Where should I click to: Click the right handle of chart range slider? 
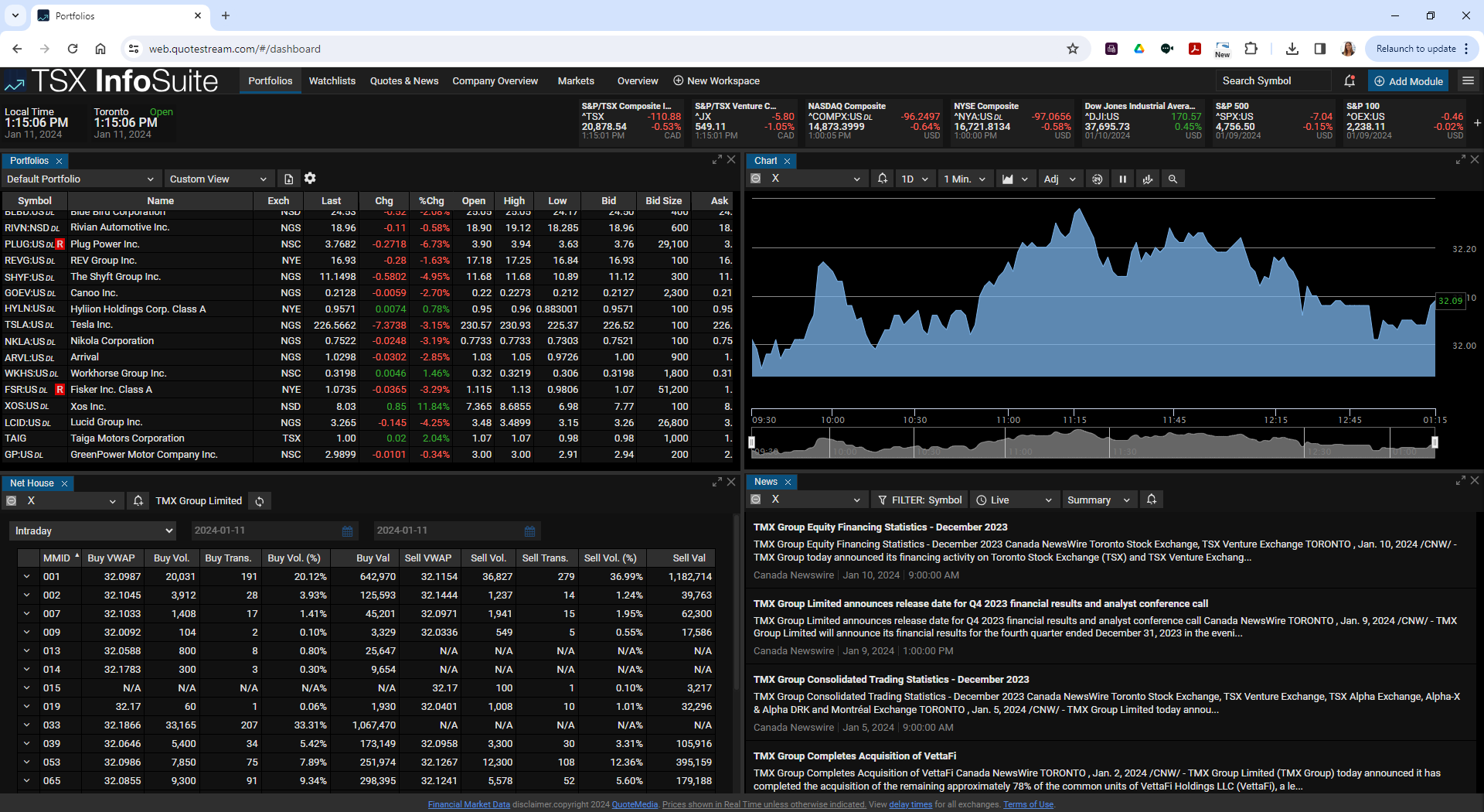tap(1435, 442)
